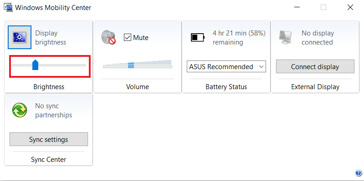Close the Windows Mobility Center window
The width and height of the screenshot is (364, 181).
pos(350,7)
